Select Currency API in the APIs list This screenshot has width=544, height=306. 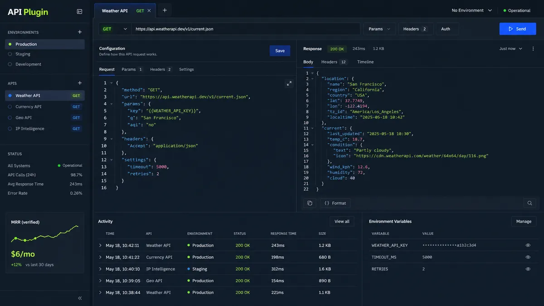tap(45, 107)
